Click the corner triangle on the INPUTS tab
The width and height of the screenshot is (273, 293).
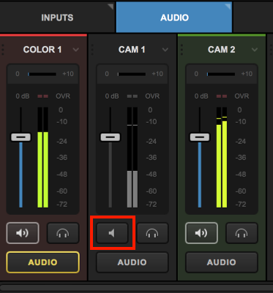point(111,6)
